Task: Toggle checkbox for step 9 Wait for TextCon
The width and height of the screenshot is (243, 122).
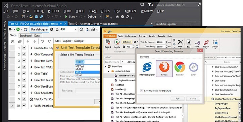Action: click(24, 99)
